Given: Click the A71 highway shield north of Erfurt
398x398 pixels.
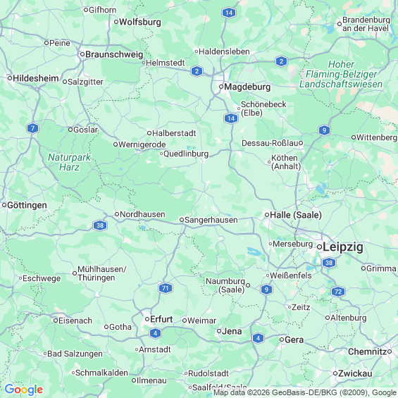Looking at the screenshot, I should 166,288.
